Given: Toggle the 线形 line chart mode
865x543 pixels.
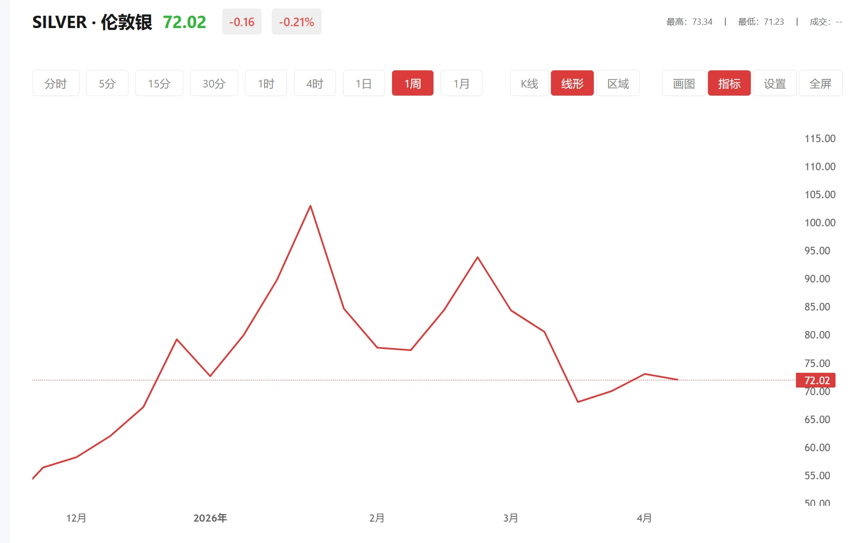Looking at the screenshot, I should click(x=572, y=83).
